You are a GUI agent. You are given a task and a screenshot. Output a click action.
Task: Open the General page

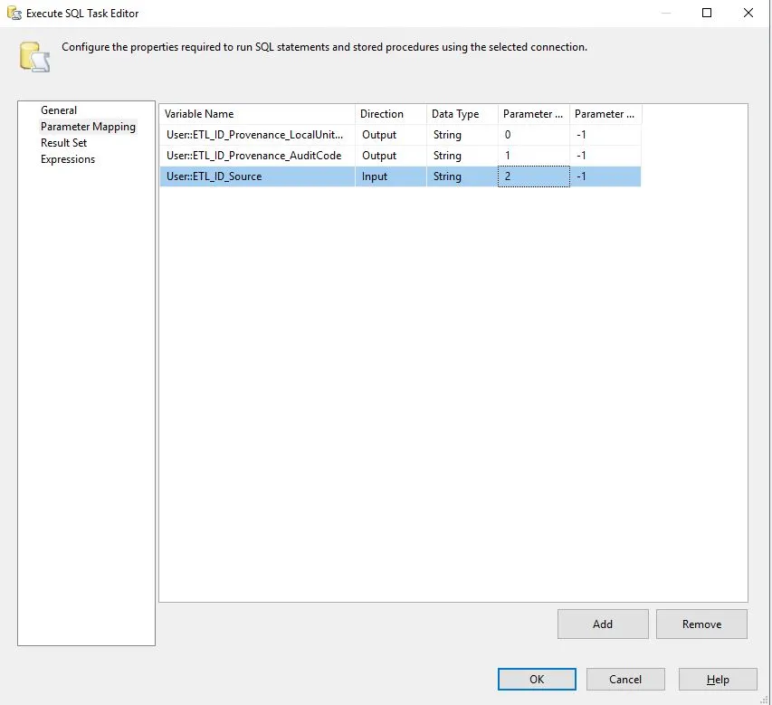tap(59, 110)
